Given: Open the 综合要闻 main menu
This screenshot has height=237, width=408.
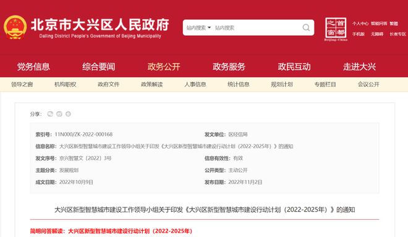Looking at the screenshot, I should [99, 67].
